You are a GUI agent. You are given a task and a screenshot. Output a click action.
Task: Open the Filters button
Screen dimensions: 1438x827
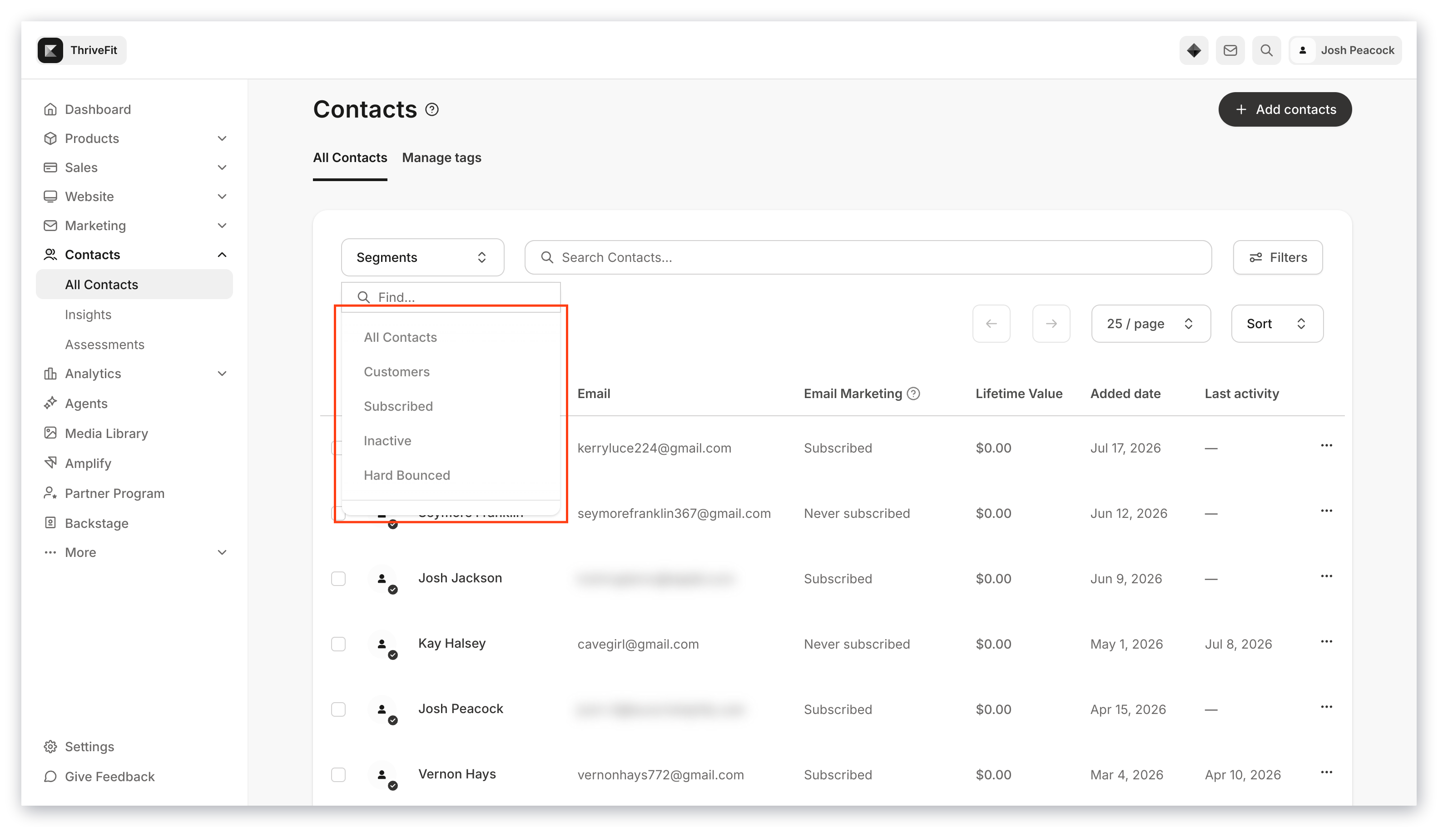1277,257
